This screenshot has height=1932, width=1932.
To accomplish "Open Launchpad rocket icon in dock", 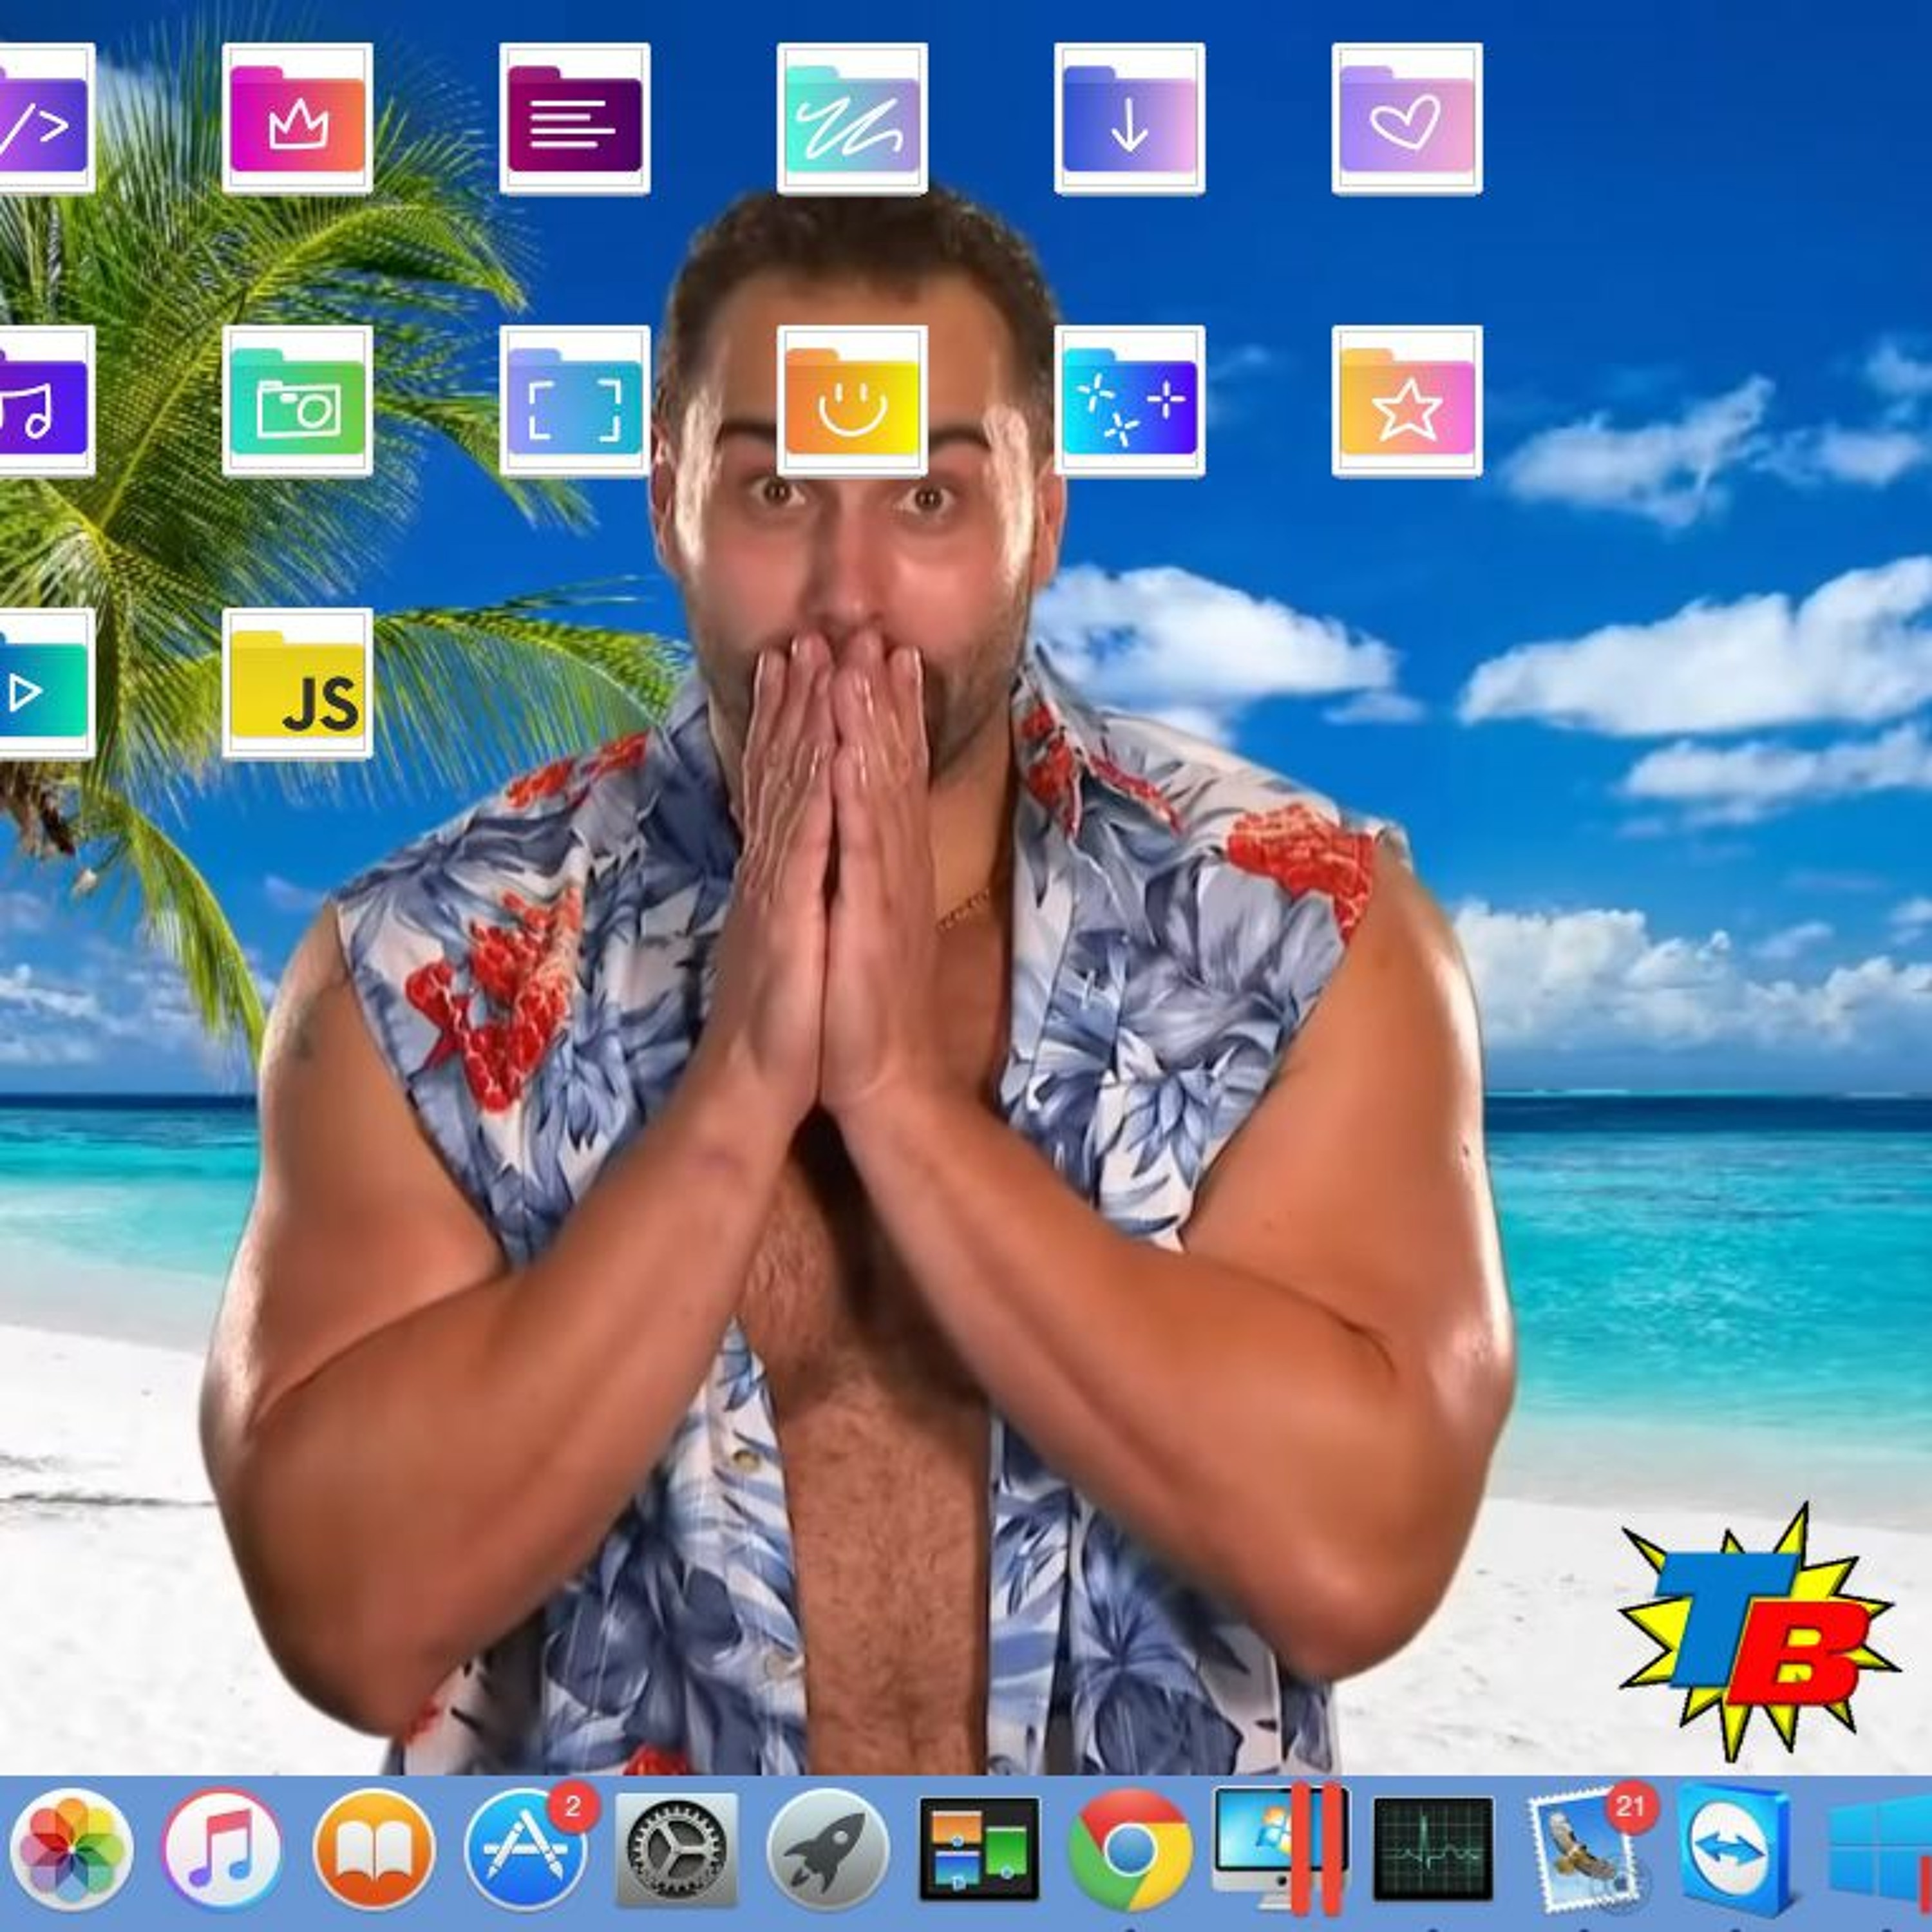I will coord(828,1850).
